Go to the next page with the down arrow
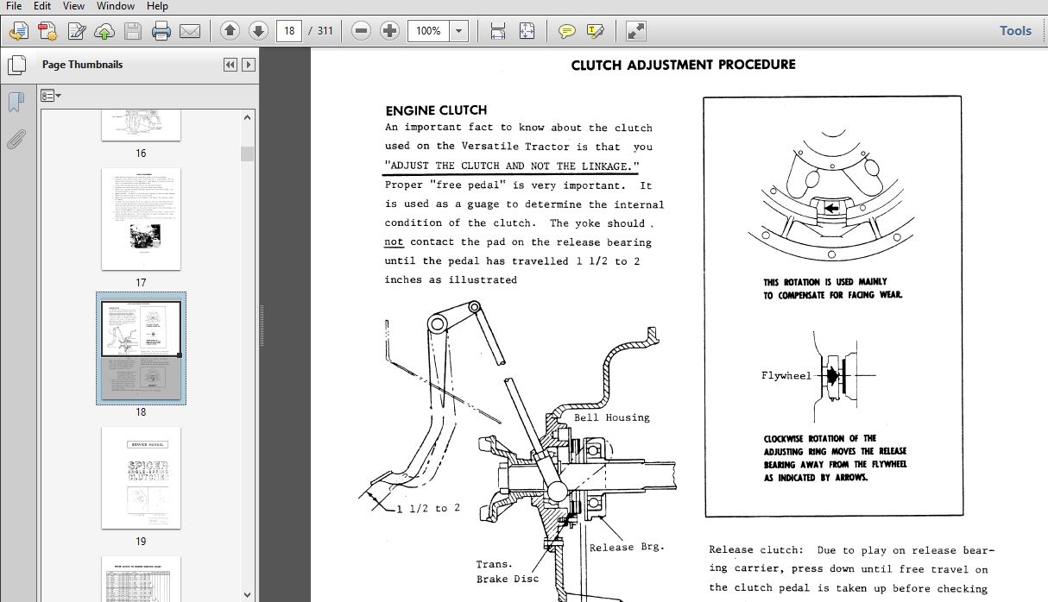This screenshot has width=1048, height=602. click(258, 31)
